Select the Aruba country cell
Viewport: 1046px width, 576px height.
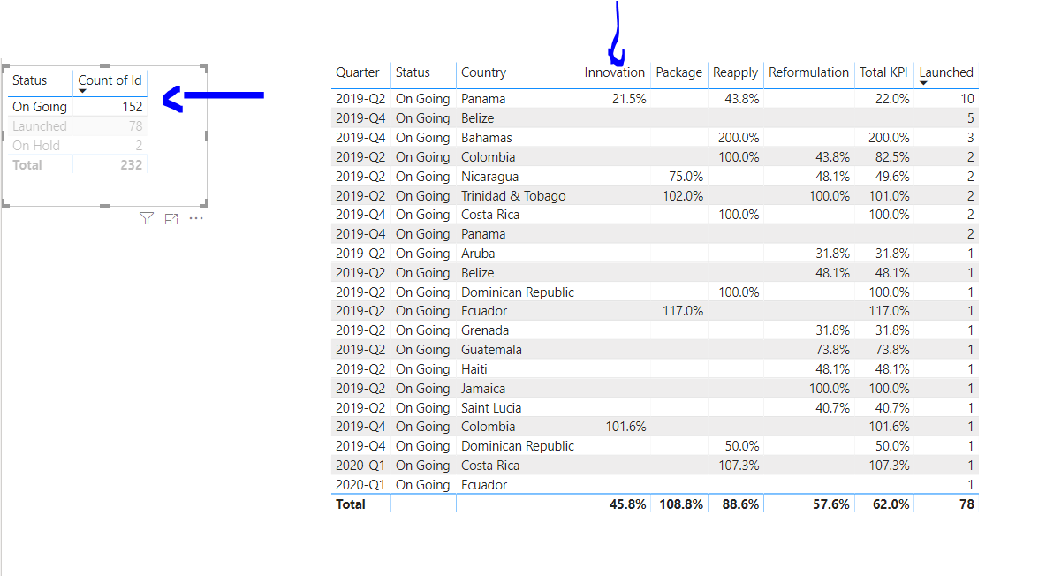(x=478, y=254)
